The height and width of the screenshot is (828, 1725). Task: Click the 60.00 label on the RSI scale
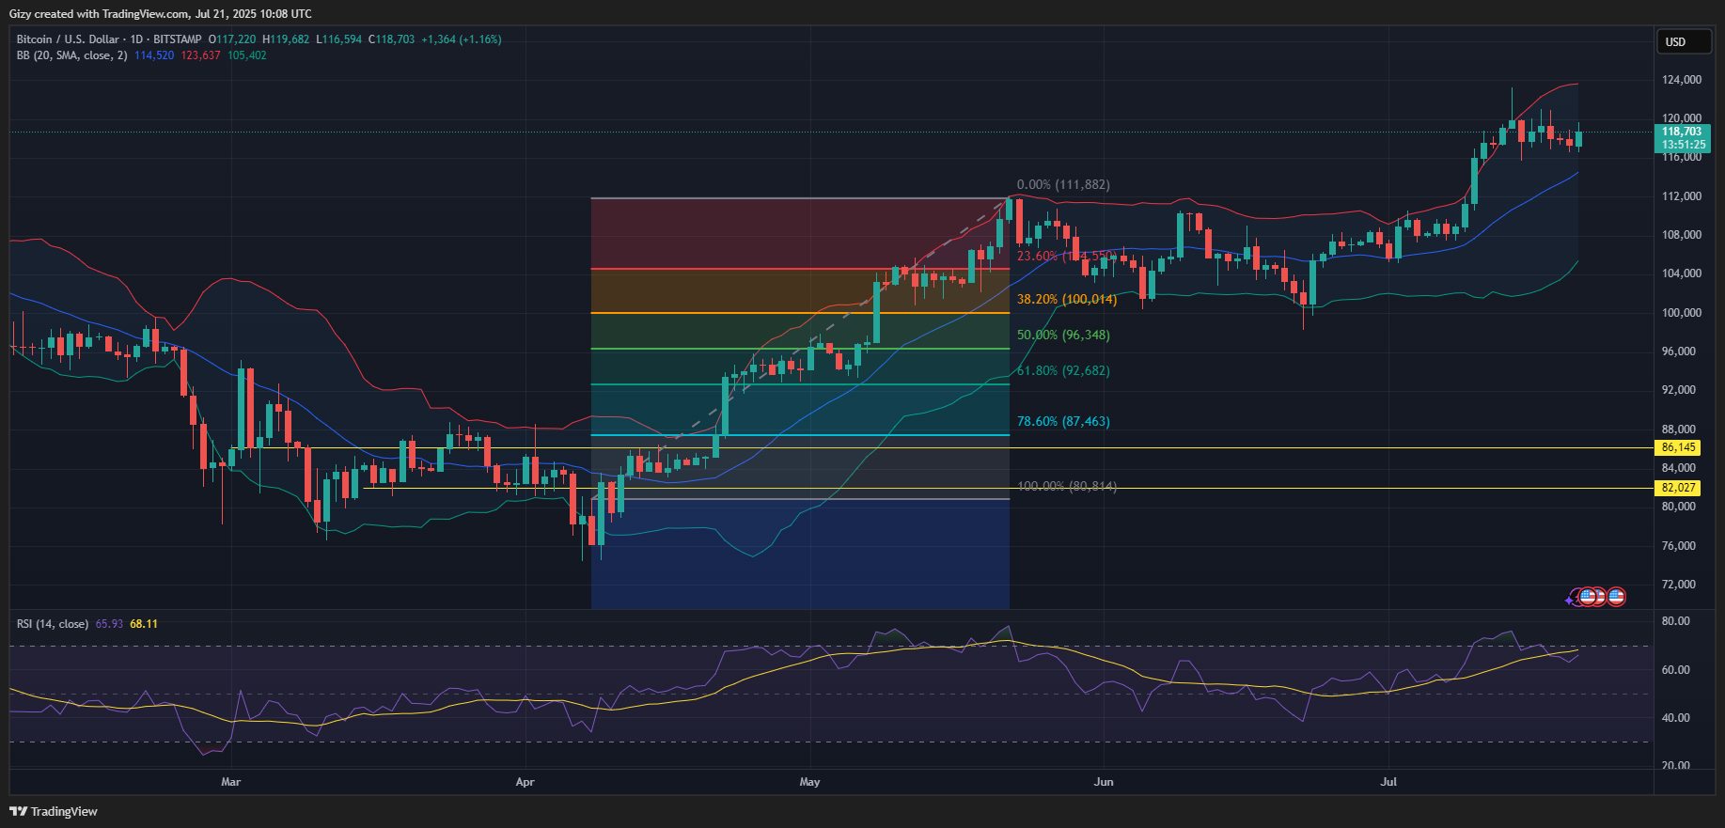1676,670
